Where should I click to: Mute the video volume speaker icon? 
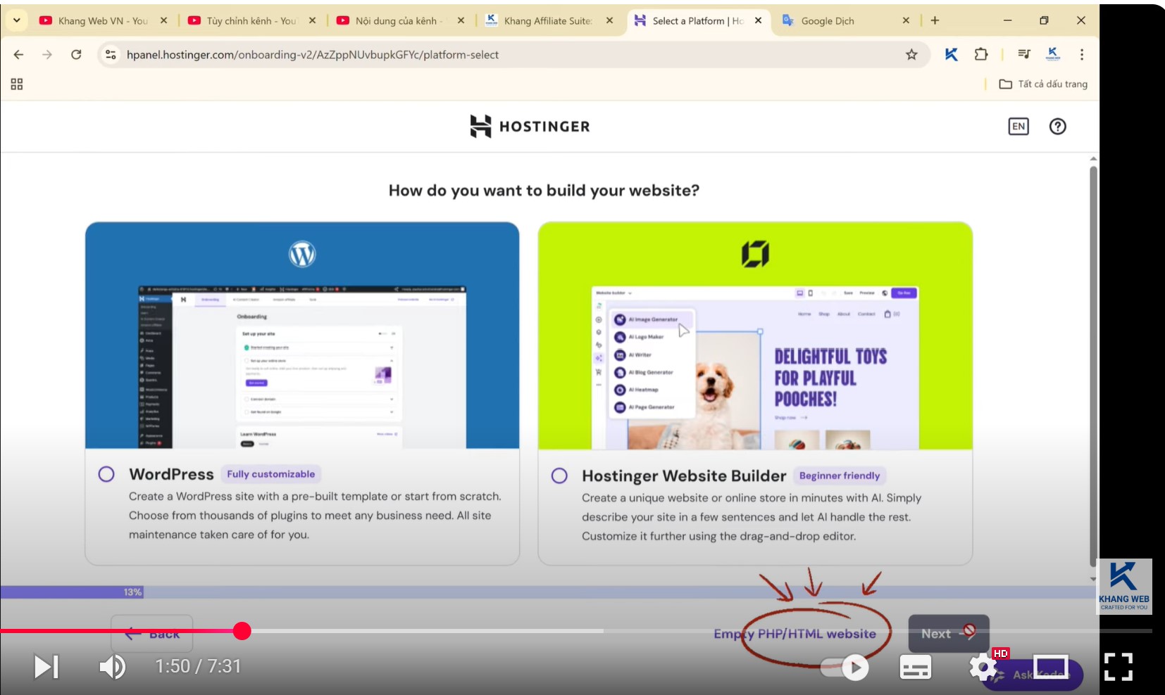112,667
